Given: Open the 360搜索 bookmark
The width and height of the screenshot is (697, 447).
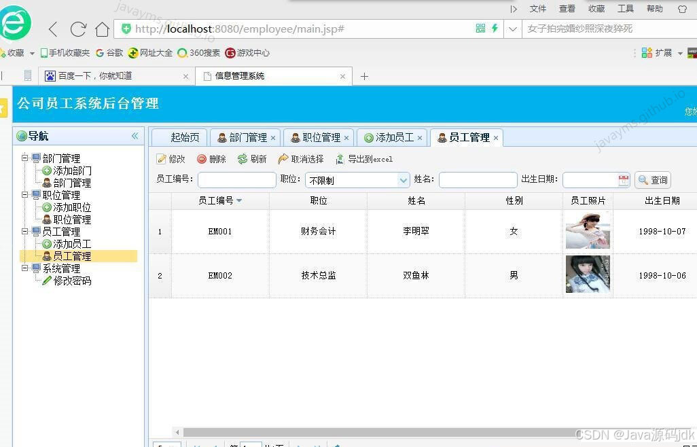Looking at the screenshot, I should point(198,53).
